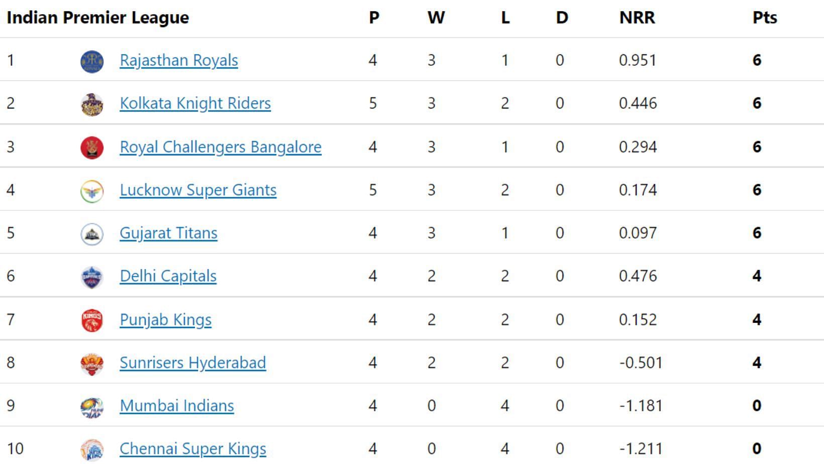
Task: Click the Royal Challengers Bangalore red logo
Action: tap(92, 148)
